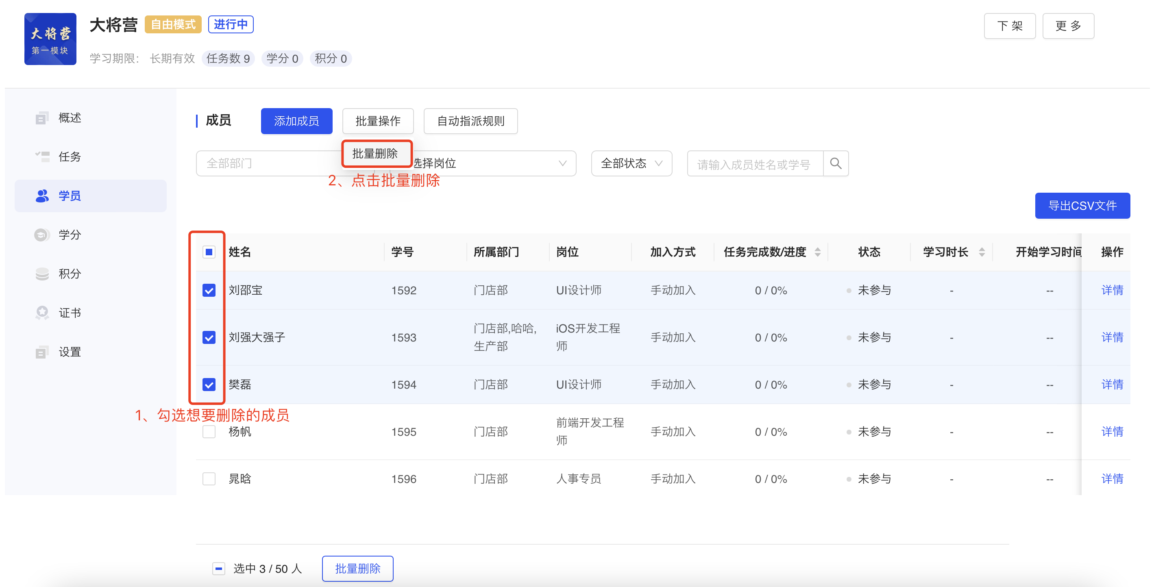Check 杨帆 row checkbox
The width and height of the screenshot is (1154, 587).
209,432
